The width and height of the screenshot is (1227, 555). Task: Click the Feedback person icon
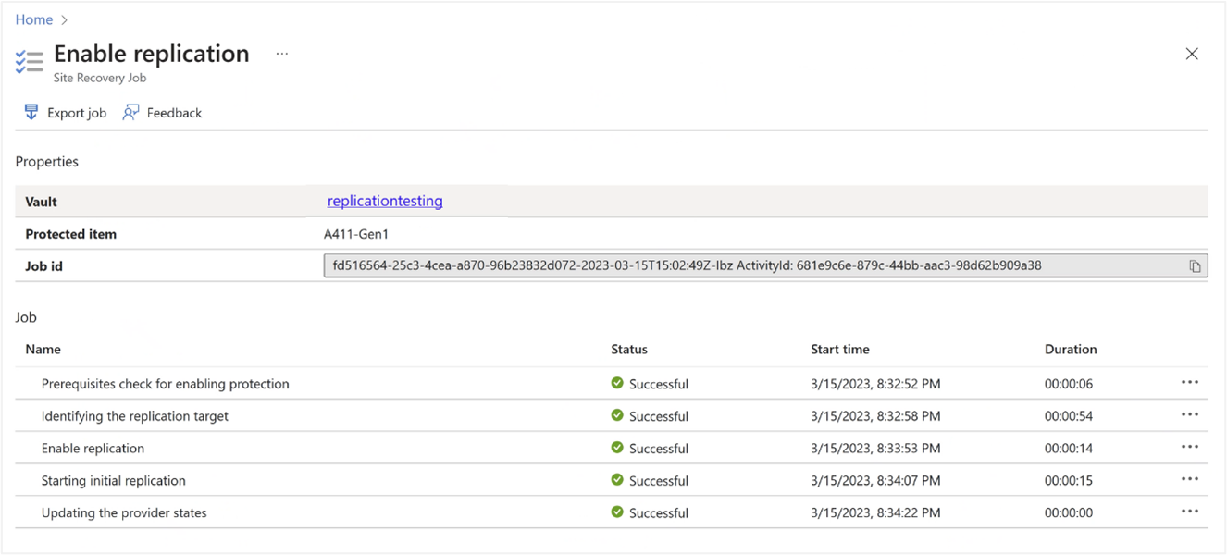tap(130, 113)
